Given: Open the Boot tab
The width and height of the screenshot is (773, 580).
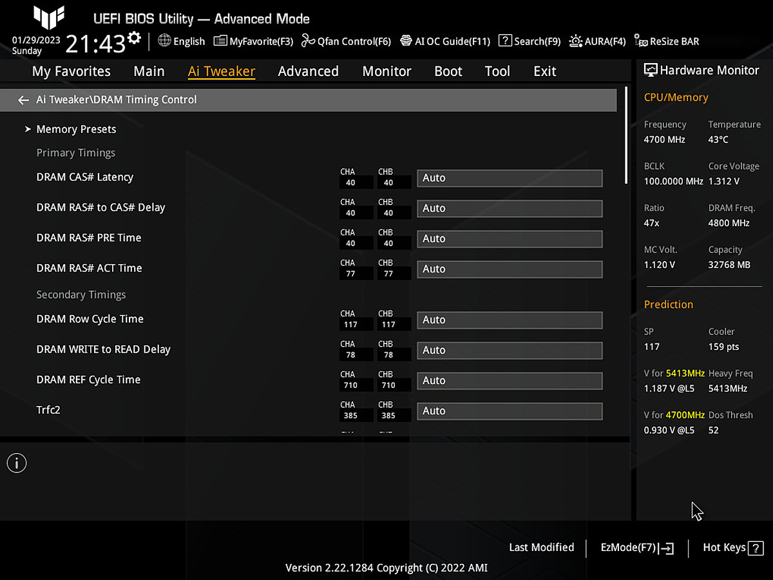Looking at the screenshot, I should pyautogui.click(x=448, y=72).
